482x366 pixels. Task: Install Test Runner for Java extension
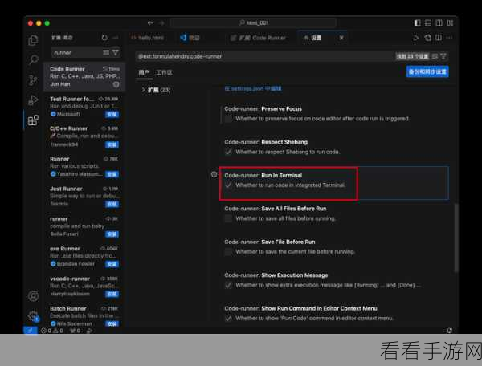[112, 115]
